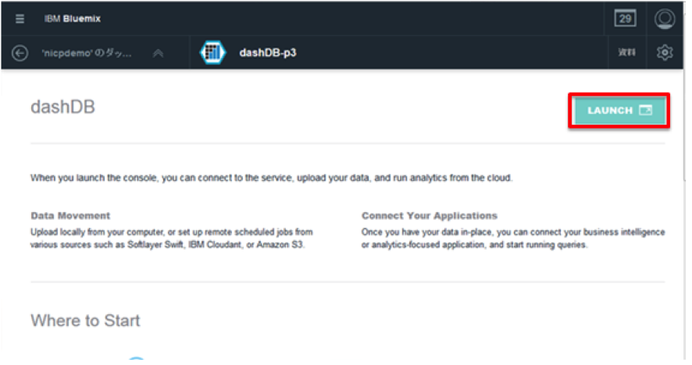692x365 pixels.
Task: Click the Where to Start heading
Action: [x=85, y=321]
